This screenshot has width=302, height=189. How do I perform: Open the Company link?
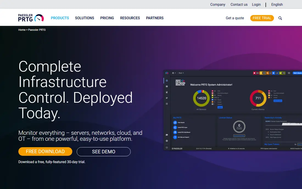[218, 4]
